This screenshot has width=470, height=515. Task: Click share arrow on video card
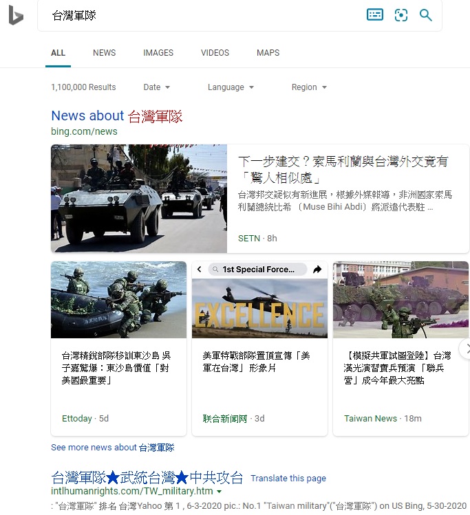[317, 270]
